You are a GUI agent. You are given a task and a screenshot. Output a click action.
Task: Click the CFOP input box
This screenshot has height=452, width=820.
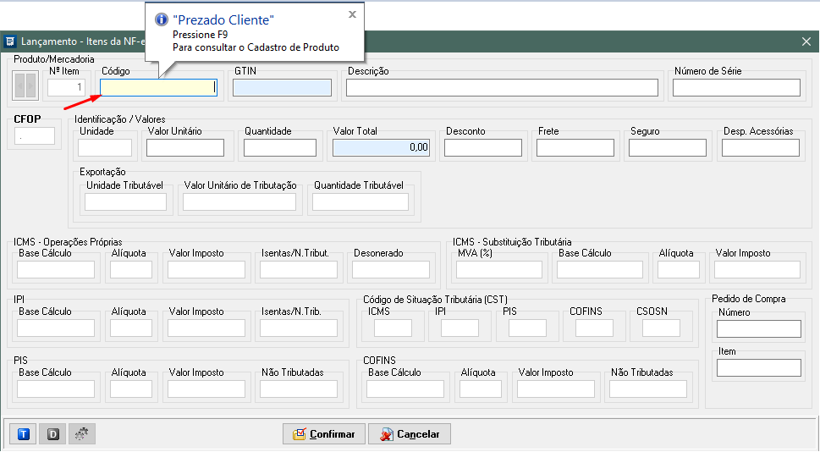[x=35, y=135]
